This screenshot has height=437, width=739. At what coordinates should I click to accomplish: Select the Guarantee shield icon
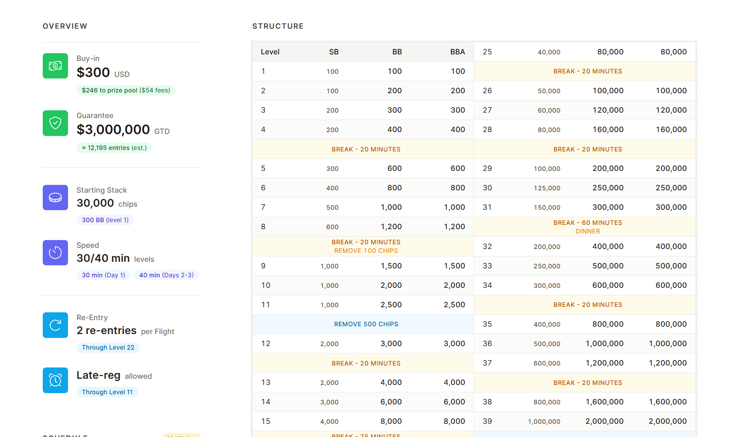click(x=55, y=123)
